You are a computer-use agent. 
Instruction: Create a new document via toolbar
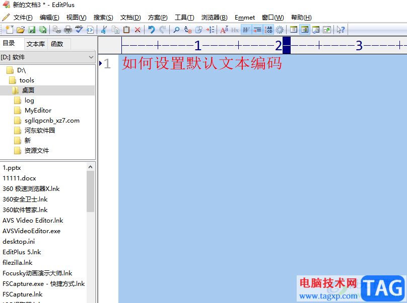(x=10, y=30)
